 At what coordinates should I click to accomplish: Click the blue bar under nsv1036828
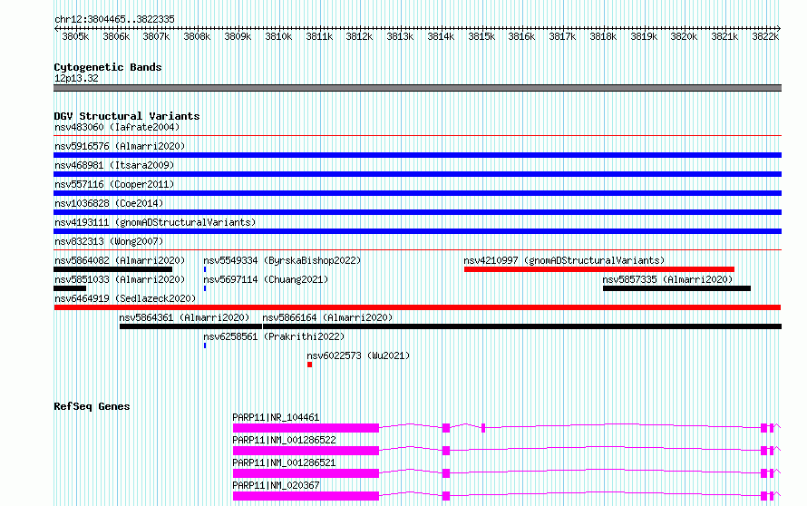click(417, 212)
